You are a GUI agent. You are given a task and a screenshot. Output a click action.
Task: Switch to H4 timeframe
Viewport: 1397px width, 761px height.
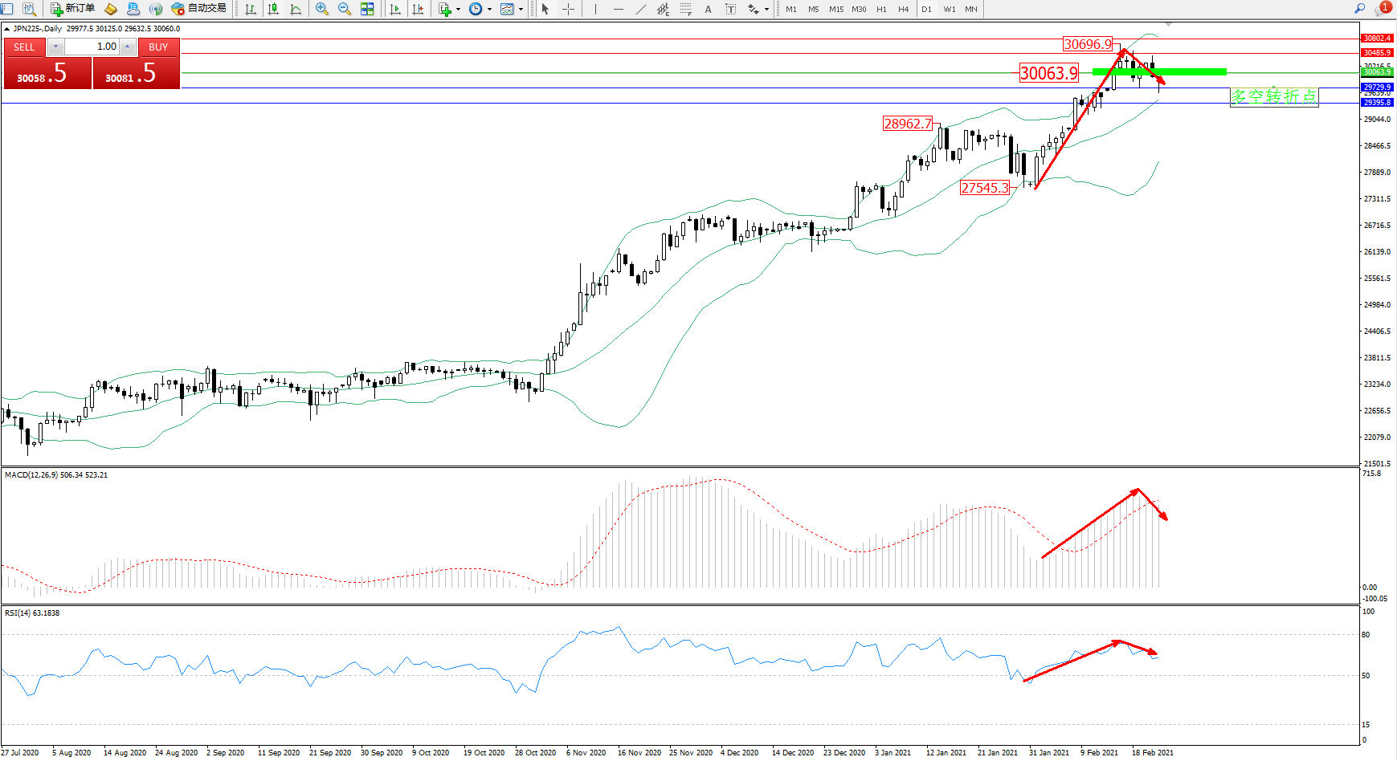click(x=904, y=10)
